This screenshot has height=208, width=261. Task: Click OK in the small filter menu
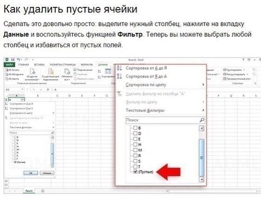(31, 173)
